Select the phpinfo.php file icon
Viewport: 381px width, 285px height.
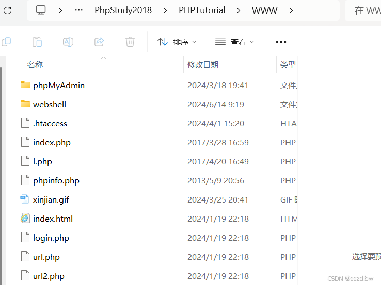(25, 180)
